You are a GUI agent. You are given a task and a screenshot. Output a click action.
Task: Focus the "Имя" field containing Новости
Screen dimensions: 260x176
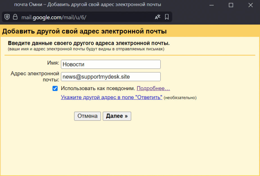coord(111,64)
